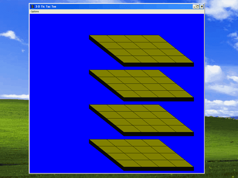Select top board second row, second cell from left

(128, 45)
